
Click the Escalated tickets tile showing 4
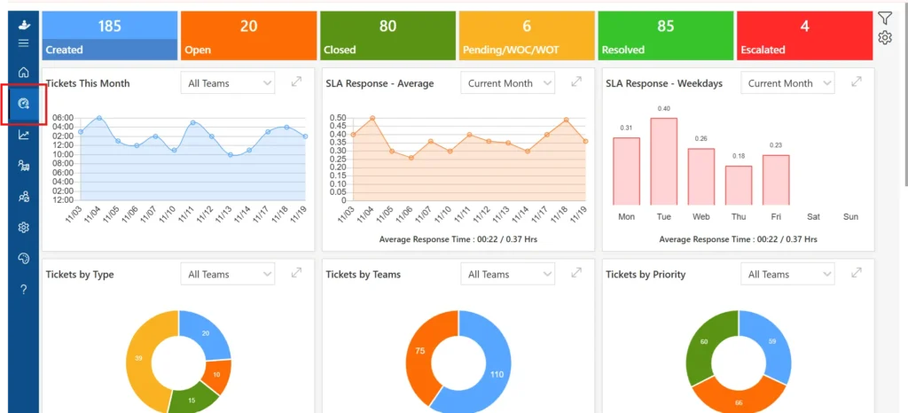pos(804,35)
